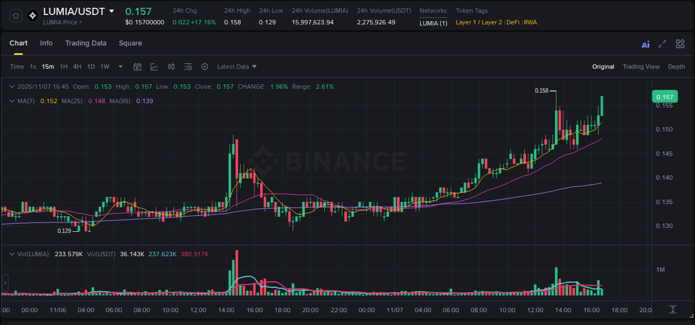Viewport: 695px width, 325px height.
Task: Select the 1D timeframe
Action: 91,67
